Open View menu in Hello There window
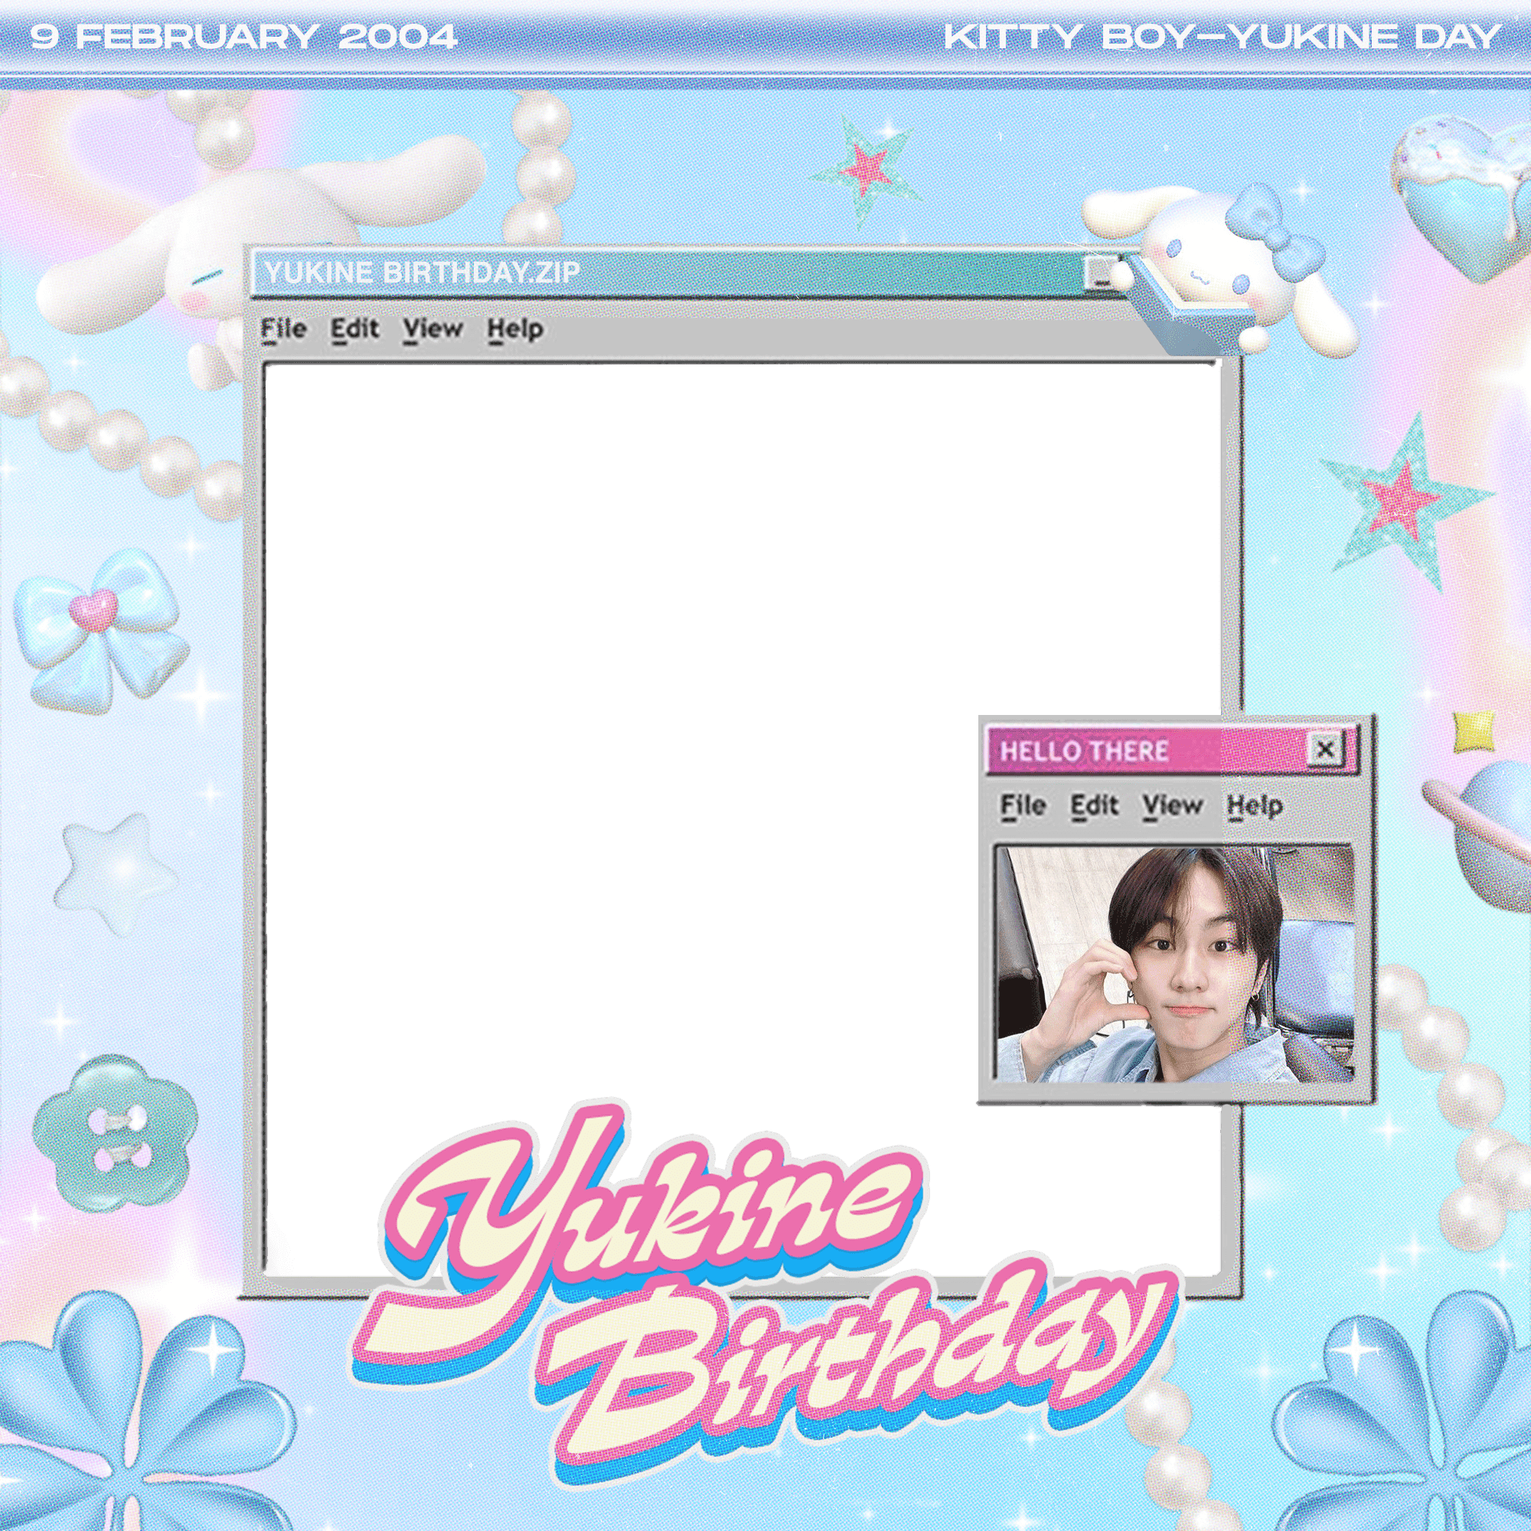Viewport: 1531px width, 1531px height. [1173, 806]
